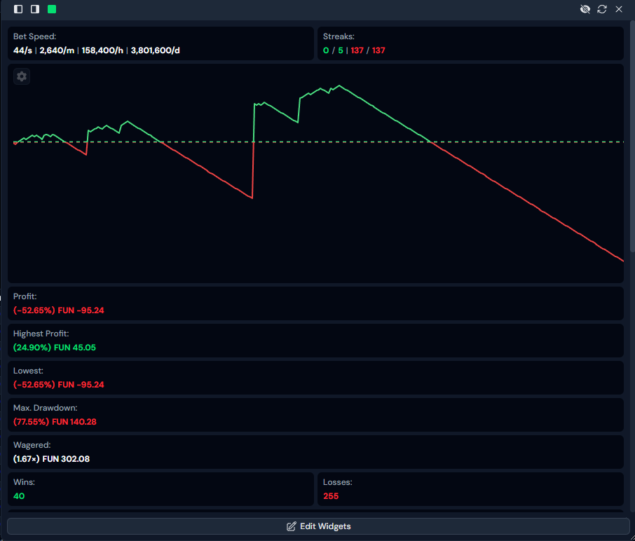Screen dimensions: 635x541
Task: Click the Lowest widget row
Action: (315, 378)
